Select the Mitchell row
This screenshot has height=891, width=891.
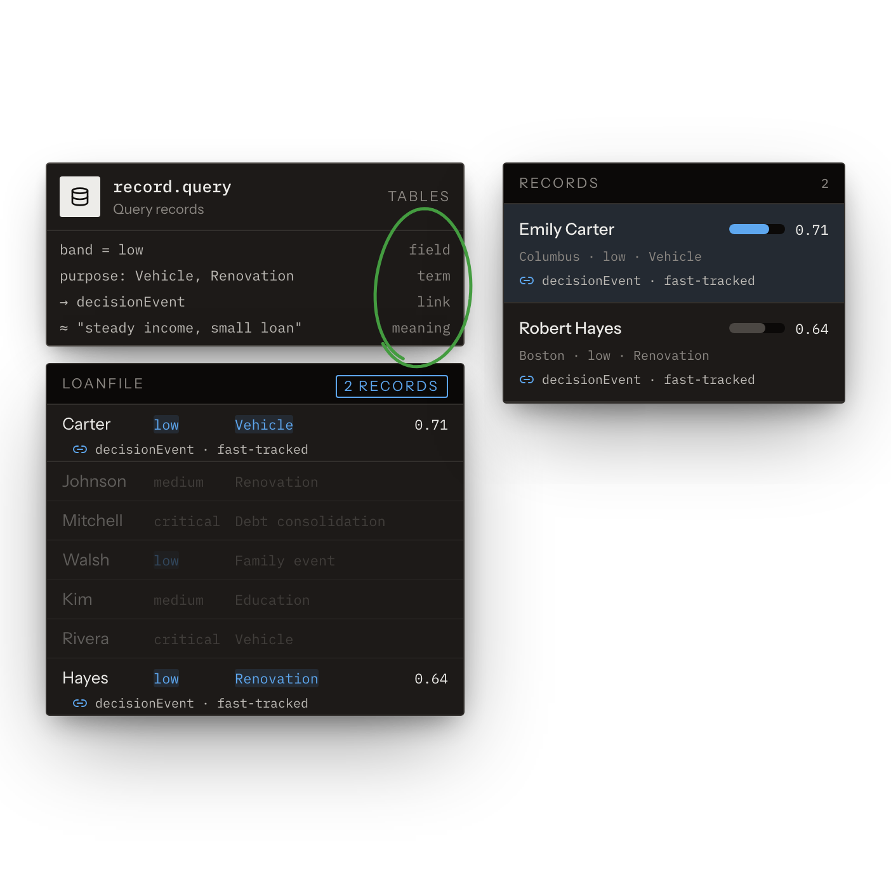(x=255, y=521)
